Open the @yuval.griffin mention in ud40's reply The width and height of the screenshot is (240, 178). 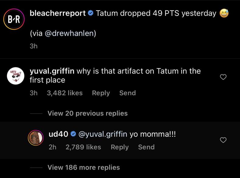point(103,134)
